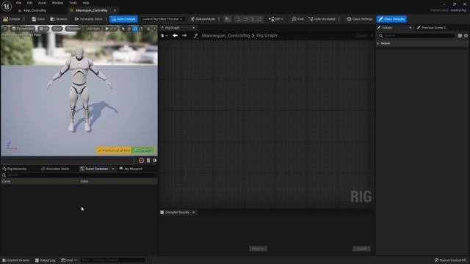Open Control Rig Editor Preview dropdown
The image size is (470, 264).
162,19
